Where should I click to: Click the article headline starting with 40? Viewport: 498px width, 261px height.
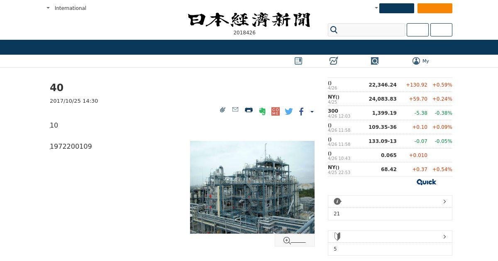pyautogui.click(x=57, y=87)
